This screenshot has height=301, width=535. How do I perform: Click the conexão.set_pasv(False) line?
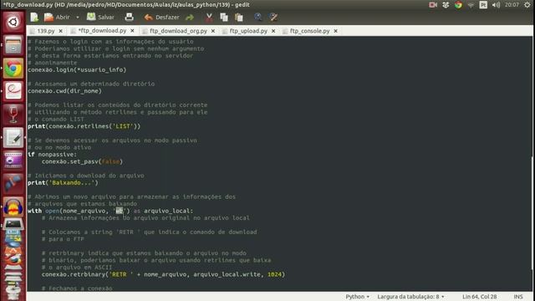point(82,161)
